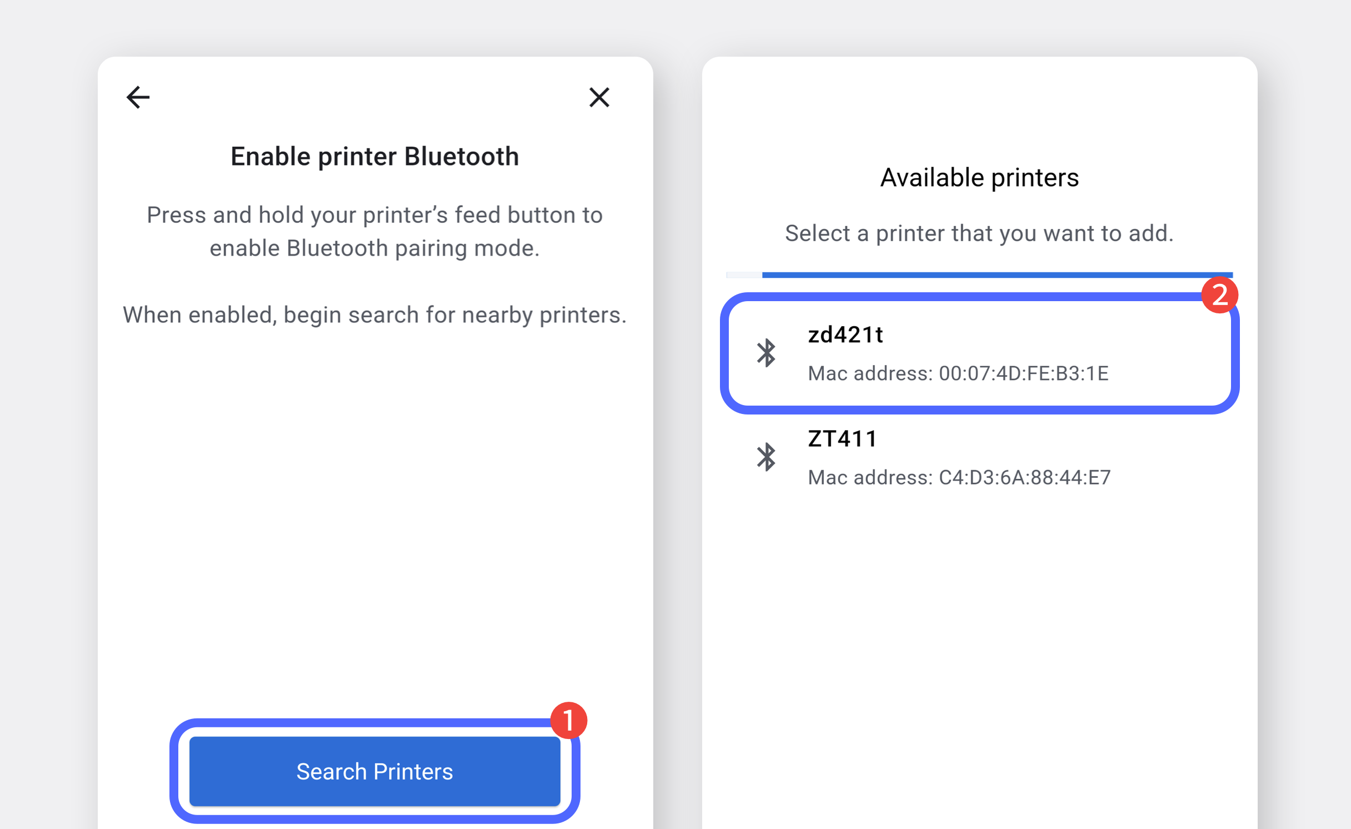Click the unfilled left end of the progress bar

pyautogui.click(x=744, y=275)
